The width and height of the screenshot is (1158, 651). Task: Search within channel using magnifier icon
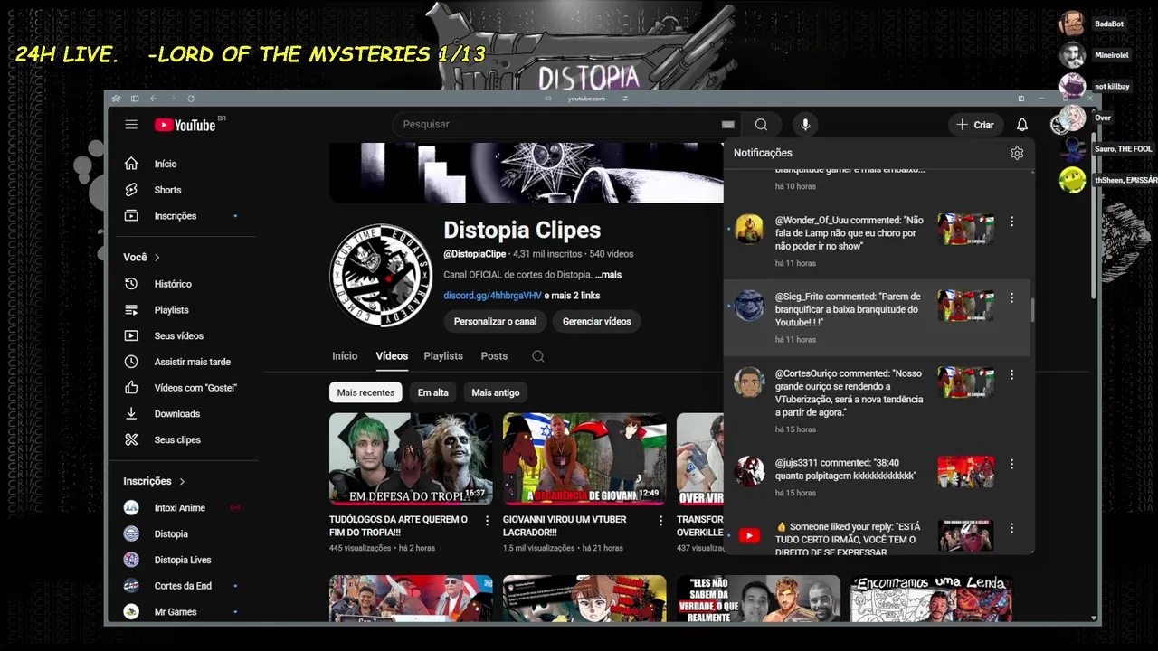tap(537, 356)
